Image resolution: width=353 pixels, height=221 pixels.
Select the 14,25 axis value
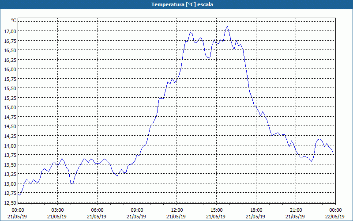click(x=10, y=136)
